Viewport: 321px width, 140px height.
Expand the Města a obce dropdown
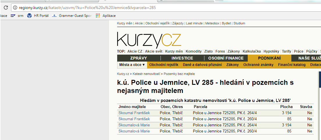click(132, 65)
